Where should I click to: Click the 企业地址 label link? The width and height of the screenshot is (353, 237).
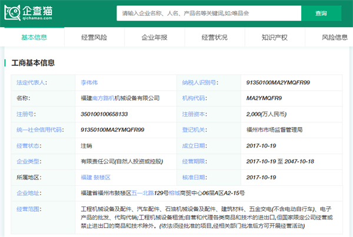click(28, 193)
